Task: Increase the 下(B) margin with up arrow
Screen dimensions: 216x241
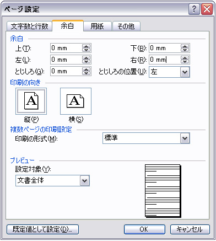Action: (x=185, y=46)
